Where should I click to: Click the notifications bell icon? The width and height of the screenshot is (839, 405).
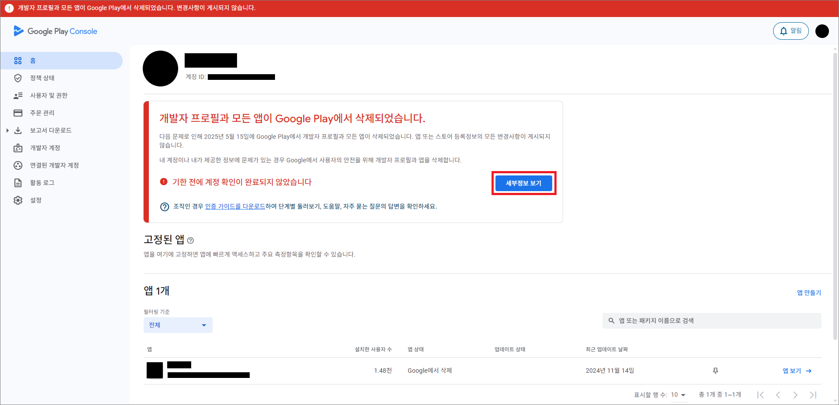tap(784, 31)
